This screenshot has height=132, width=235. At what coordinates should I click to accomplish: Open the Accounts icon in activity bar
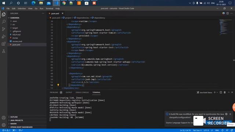[x=4, y=118]
